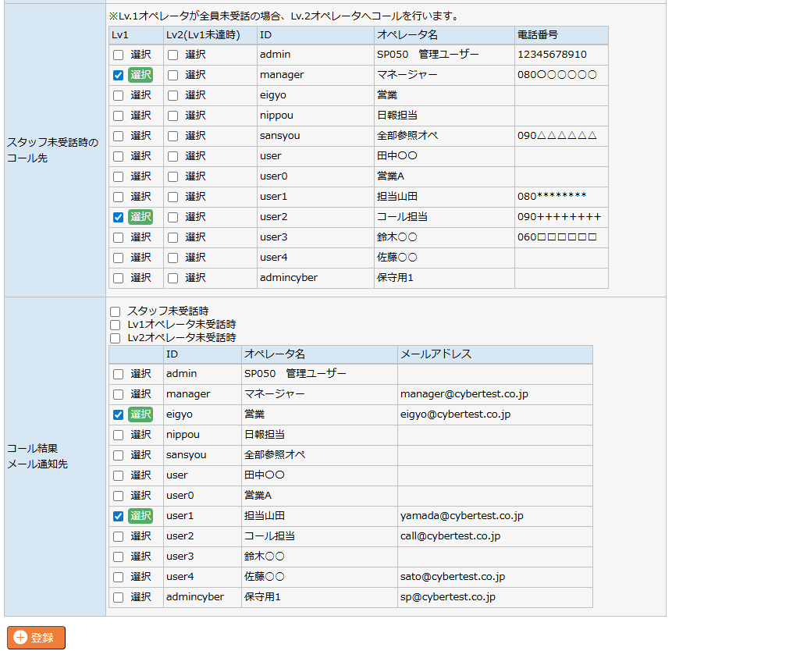Click green 選択 label in user1 mail row
Screen dimensions: 793x651
pos(140,516)
